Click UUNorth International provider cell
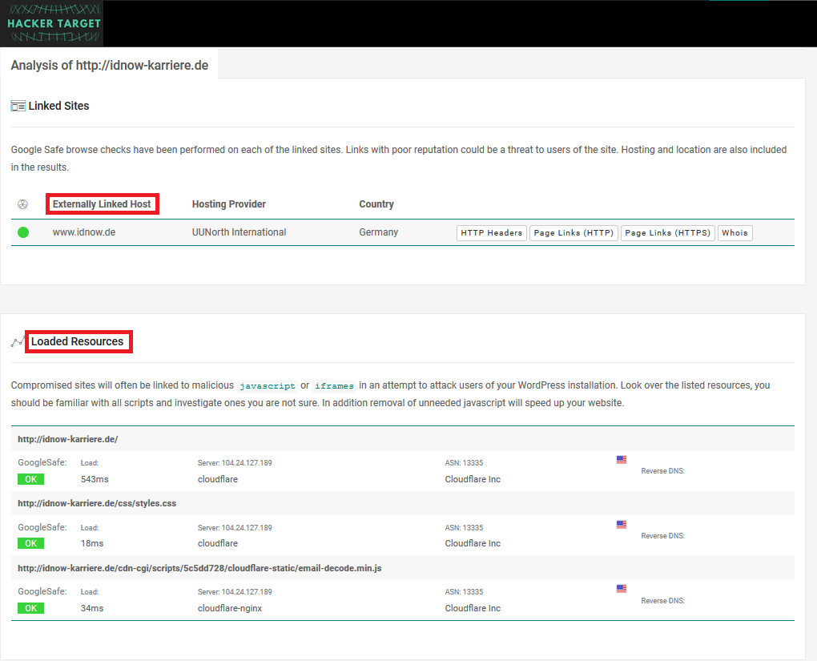Image resolution: width=817 pixels, height=661 pixels. [239, 232]
